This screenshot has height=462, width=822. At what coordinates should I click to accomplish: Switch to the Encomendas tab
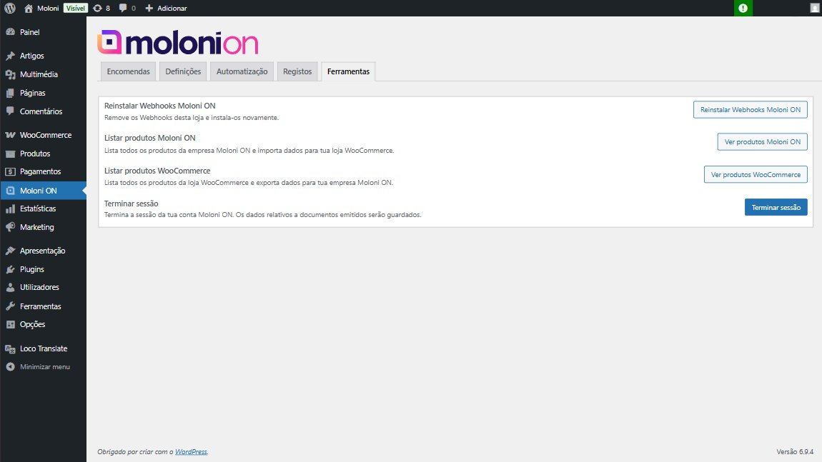tap(129, 71)
